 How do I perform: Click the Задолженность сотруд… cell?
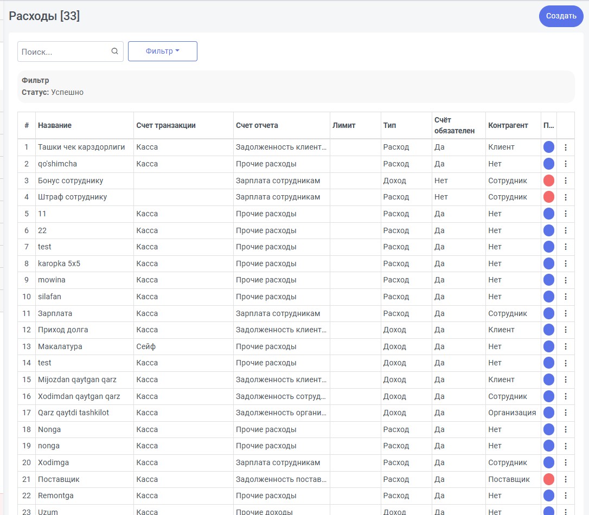[x=280, y=396]
